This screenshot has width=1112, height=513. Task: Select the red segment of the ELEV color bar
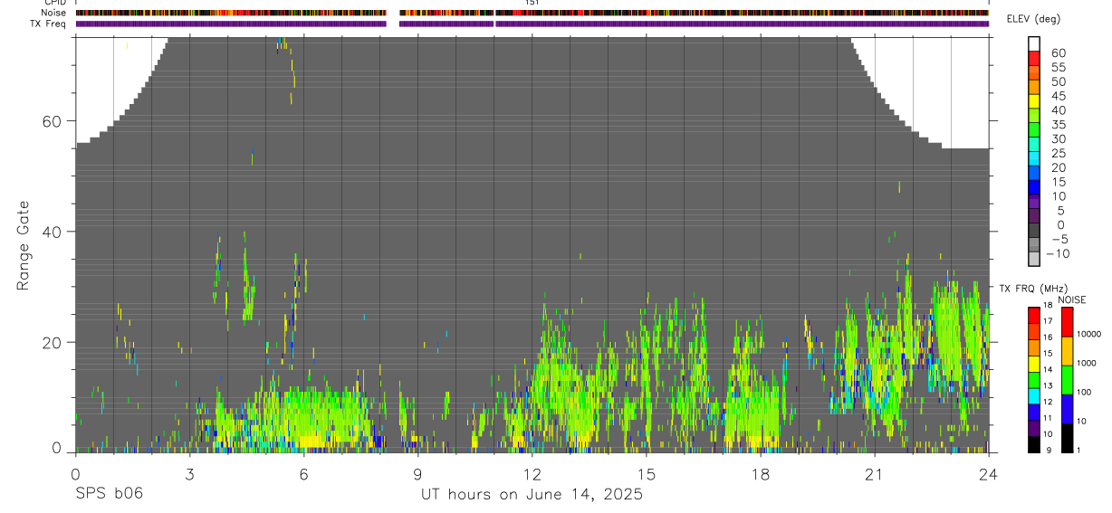tap(1034, 59)
